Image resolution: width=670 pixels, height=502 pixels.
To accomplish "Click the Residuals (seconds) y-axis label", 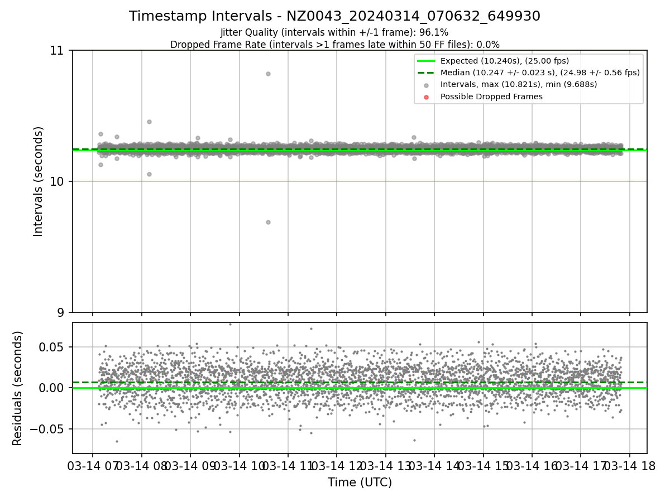I will click(17, 388).
